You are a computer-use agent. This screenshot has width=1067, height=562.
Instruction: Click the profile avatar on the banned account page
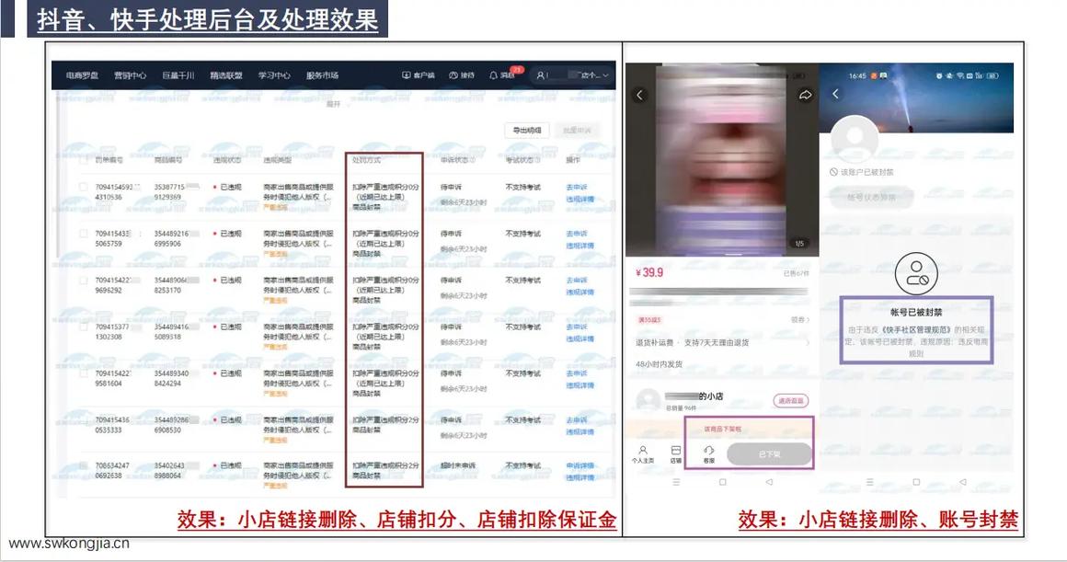pyautogui.click(x=855, y=138)
